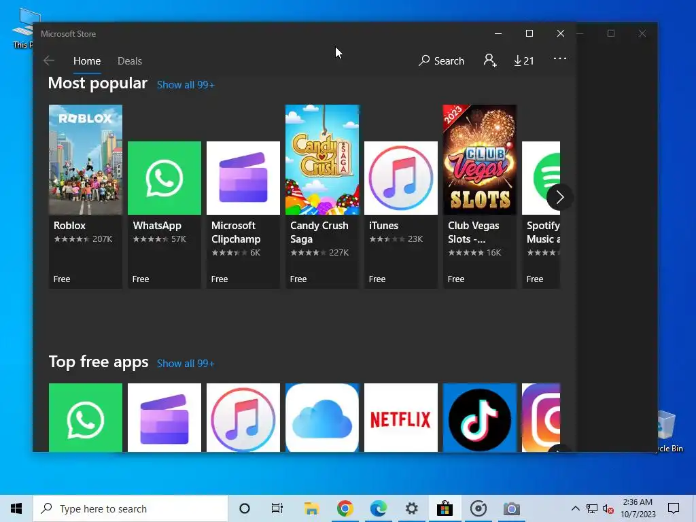Click the Roblox title text

coord(70,226)
